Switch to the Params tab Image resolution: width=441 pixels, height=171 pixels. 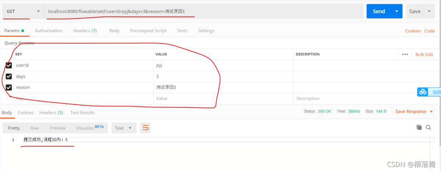[14, 31]
